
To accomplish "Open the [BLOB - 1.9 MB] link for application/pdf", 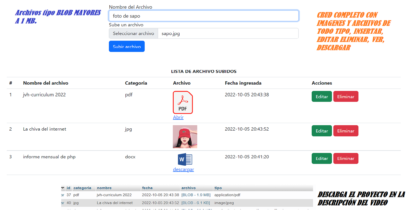I will 196,195.
